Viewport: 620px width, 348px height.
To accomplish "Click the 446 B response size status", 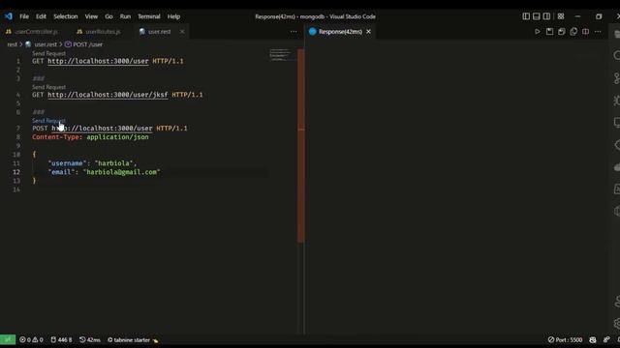I will pos(61,339).
